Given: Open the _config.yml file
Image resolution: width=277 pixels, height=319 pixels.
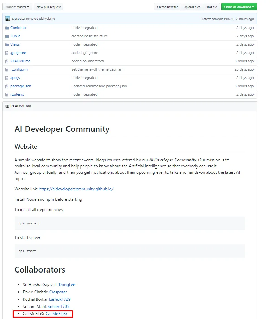Looking at the screenshot, I should 19,69.
